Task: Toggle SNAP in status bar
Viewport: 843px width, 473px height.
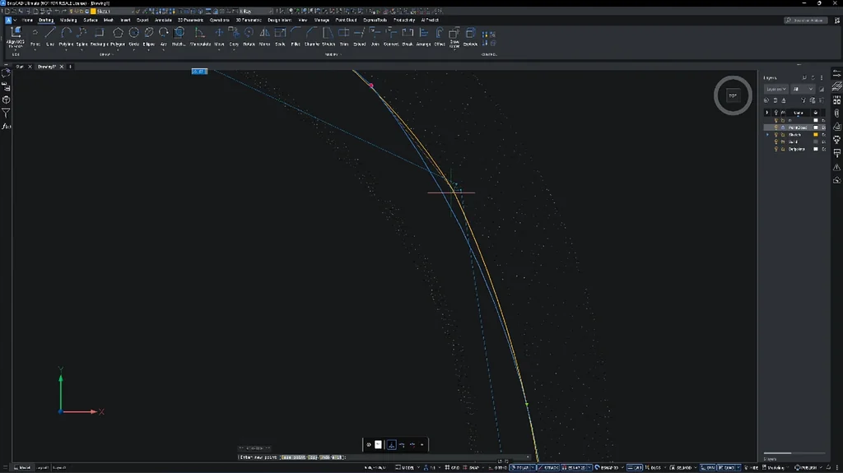Action: click(471, 467)
